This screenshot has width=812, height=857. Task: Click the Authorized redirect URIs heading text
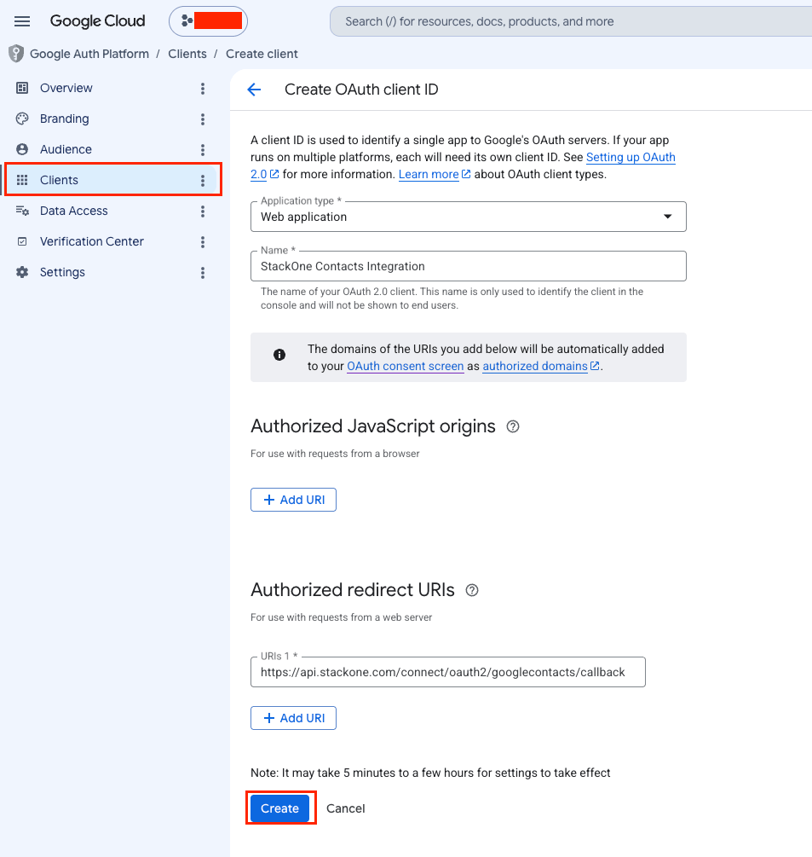(x=353, y=590)
